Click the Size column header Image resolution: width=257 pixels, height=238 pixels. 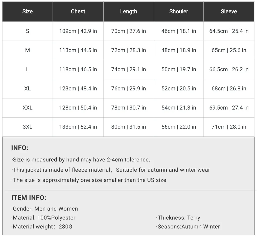pyautogui.click(x=28, y=12)
